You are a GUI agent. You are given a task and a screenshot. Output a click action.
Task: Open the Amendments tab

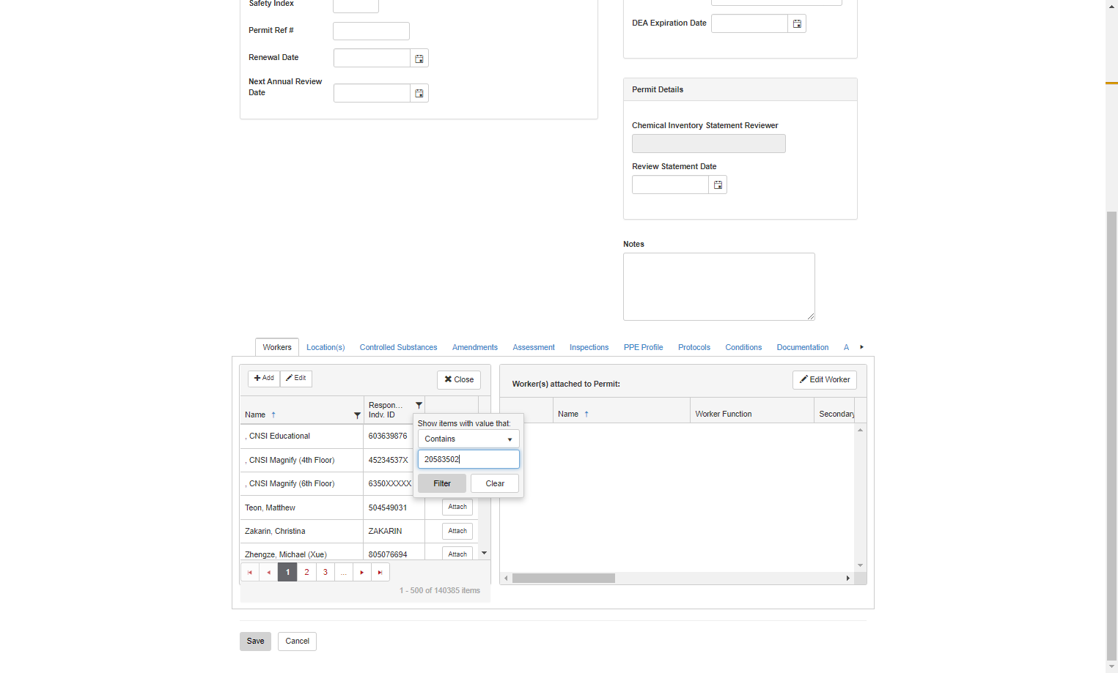(475, 347)
